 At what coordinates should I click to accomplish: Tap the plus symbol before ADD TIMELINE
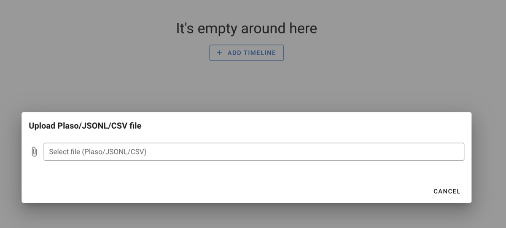click(219, 53)
